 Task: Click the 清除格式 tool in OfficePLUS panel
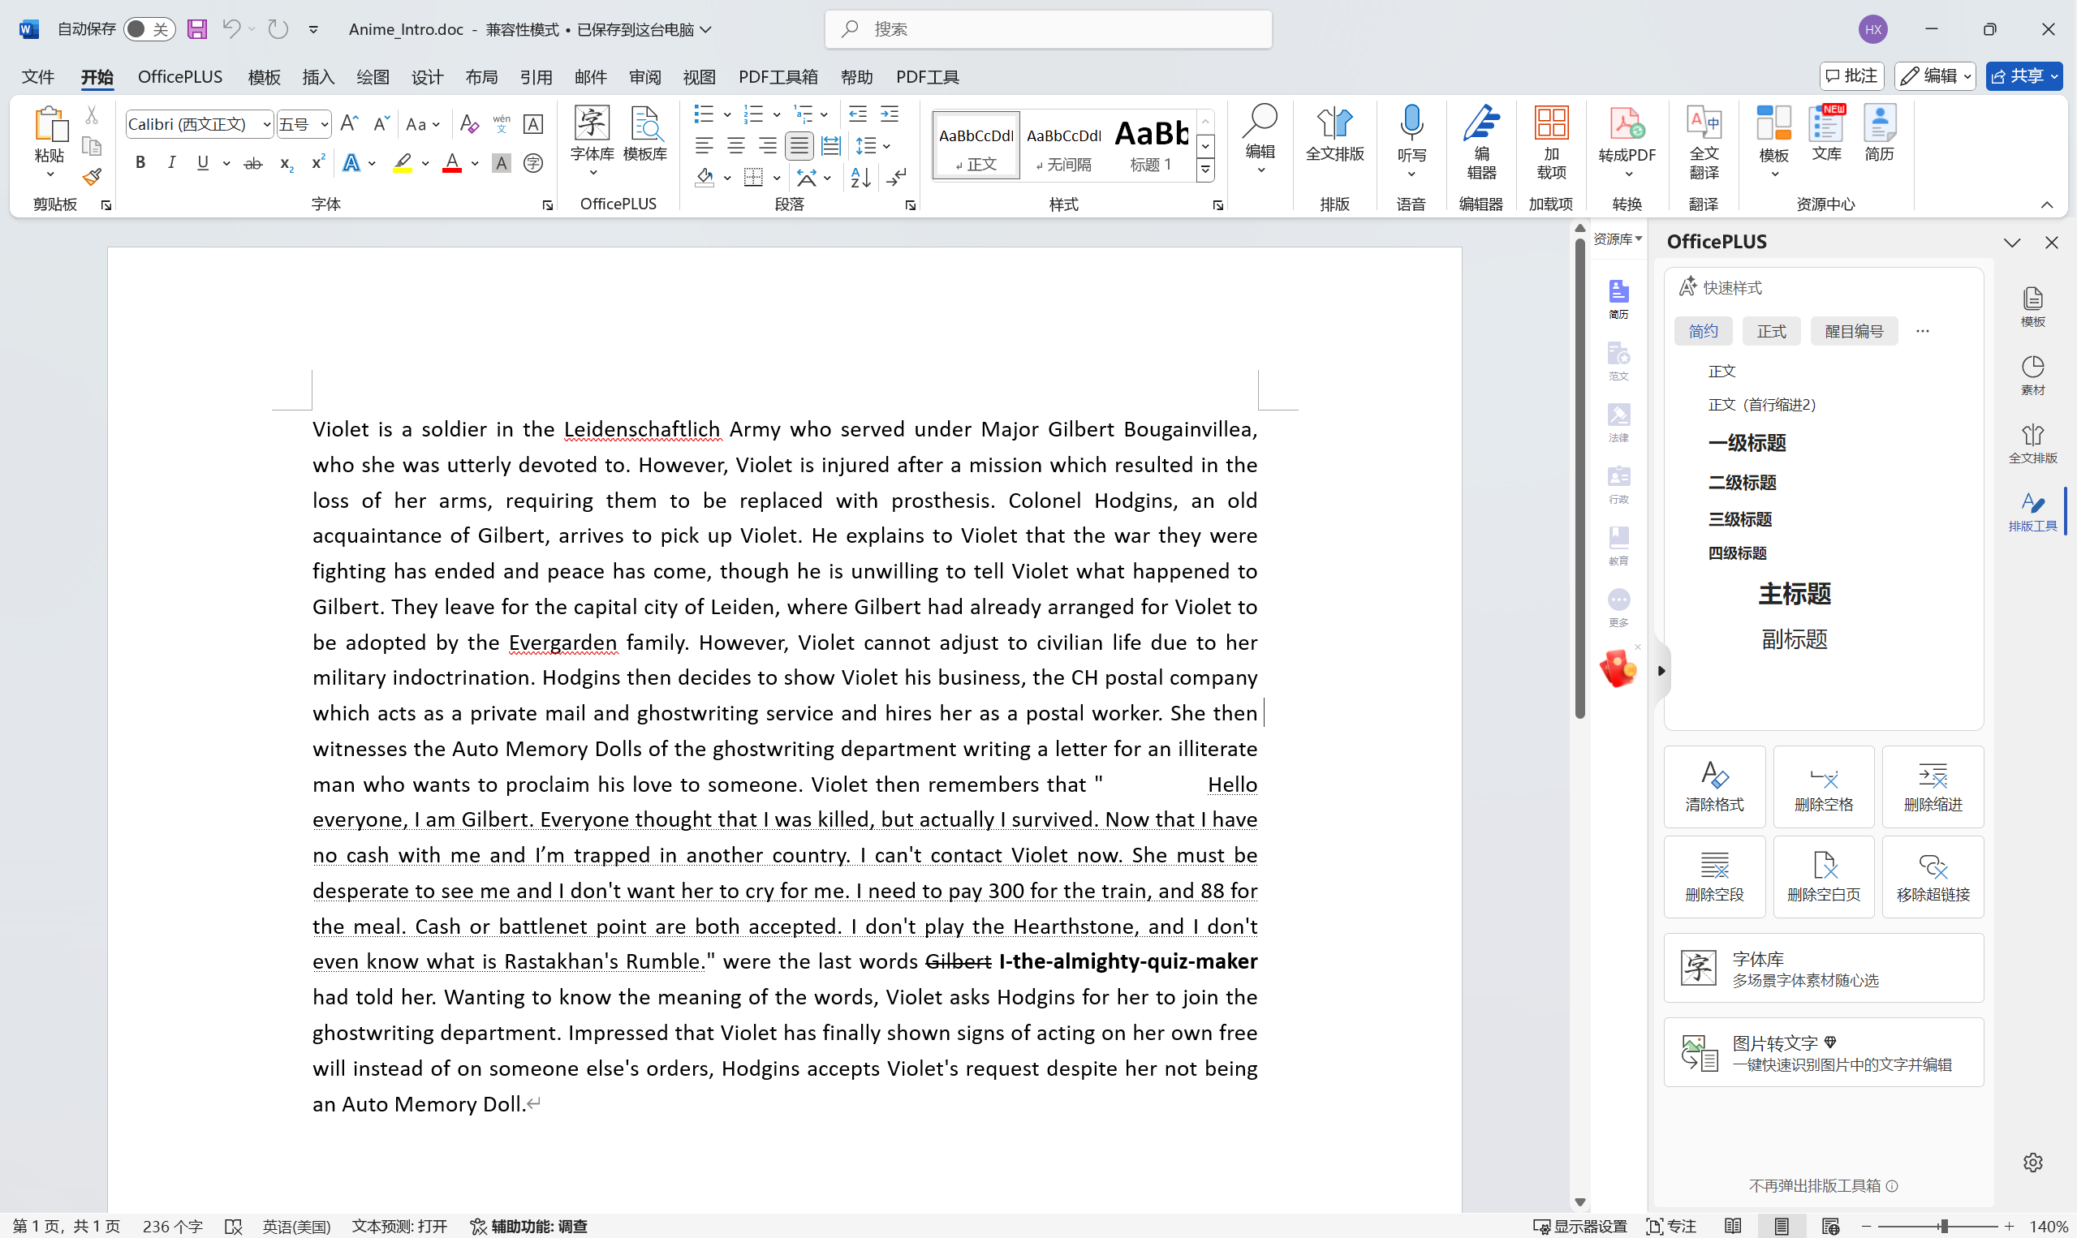1714,787
